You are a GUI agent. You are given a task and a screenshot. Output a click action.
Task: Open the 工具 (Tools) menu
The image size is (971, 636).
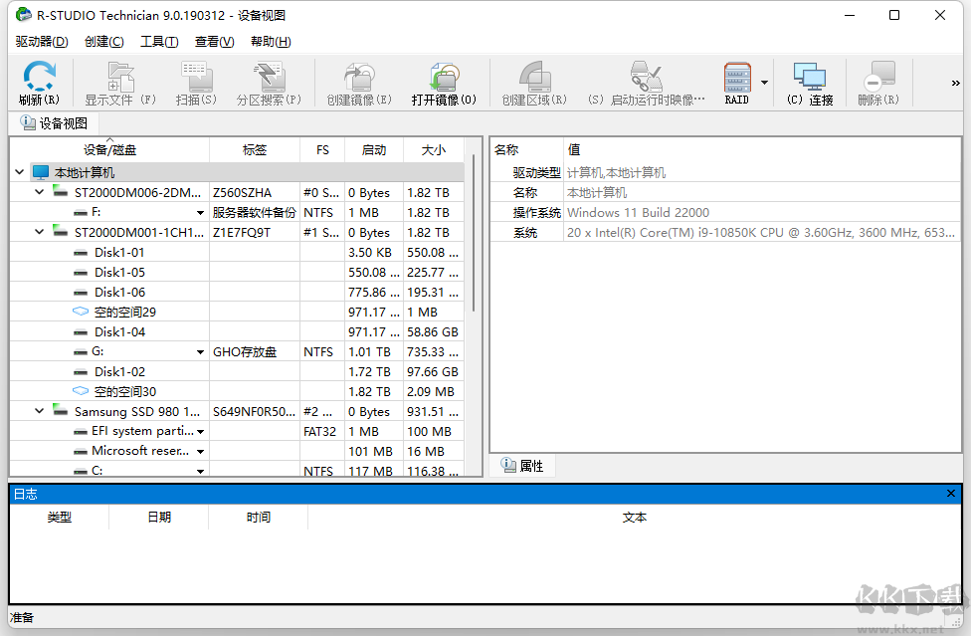point(158,41)
